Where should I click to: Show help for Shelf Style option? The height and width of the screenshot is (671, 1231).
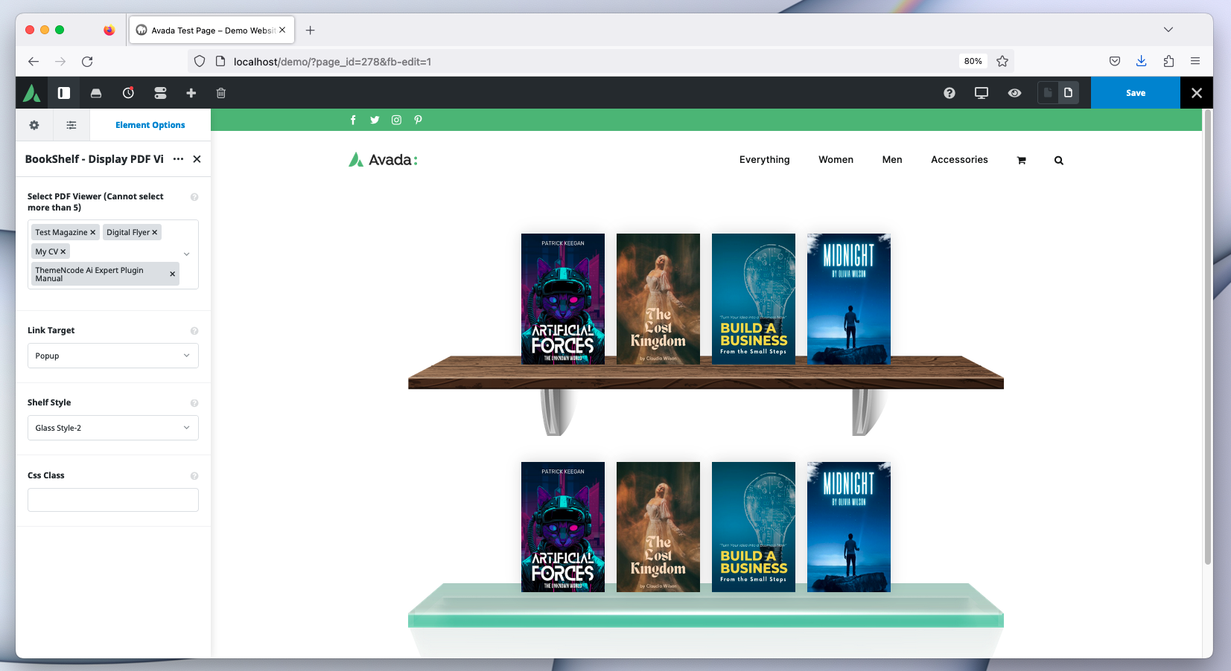point(194,403)
